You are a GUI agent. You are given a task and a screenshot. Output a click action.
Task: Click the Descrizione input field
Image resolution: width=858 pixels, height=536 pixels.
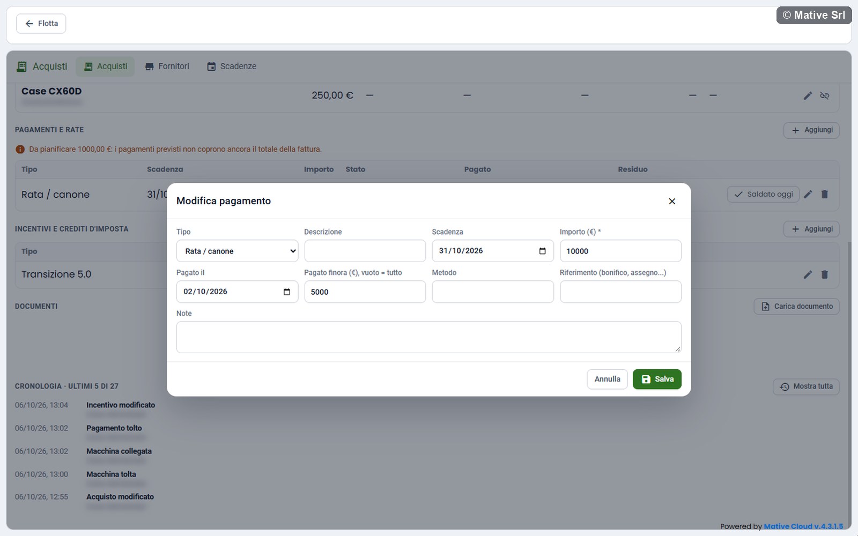pyautogui.click(x=365, y=251)
